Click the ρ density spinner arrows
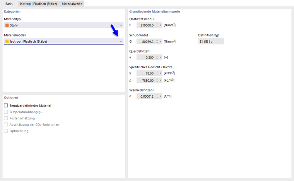Image resolution: width=294 pixels, height=181 pixels. (x=157, y=81)
